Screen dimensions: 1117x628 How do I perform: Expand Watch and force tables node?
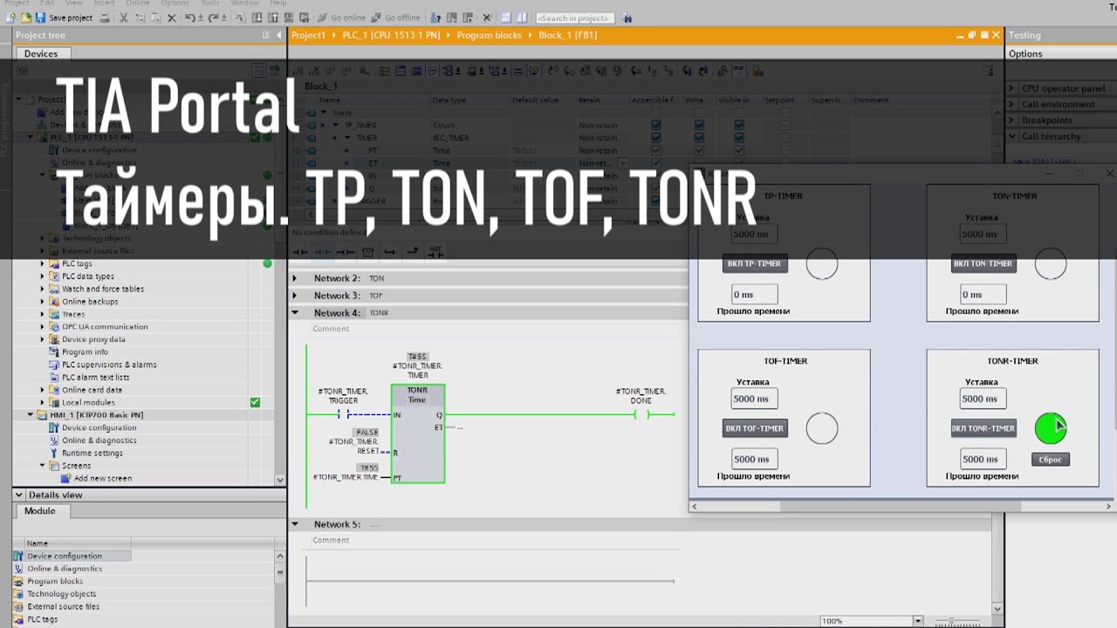42,289
